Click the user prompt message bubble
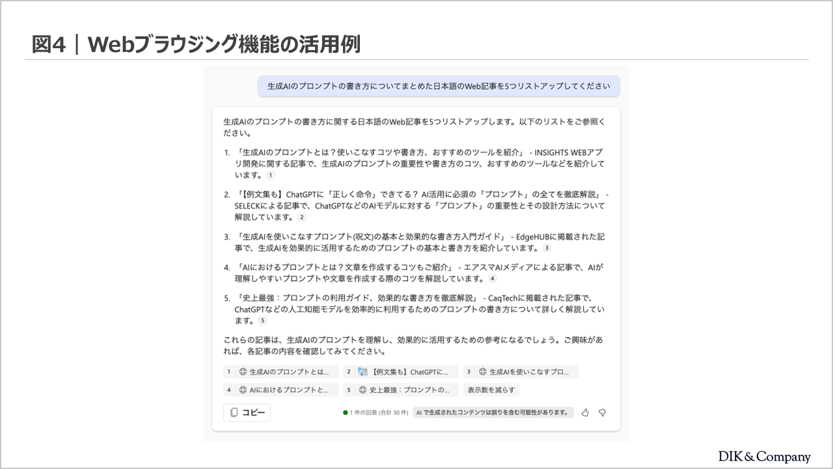 point(439,86)
